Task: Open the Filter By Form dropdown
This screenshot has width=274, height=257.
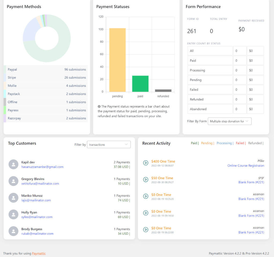Action: pyautogui.click(x=229, y=121)
